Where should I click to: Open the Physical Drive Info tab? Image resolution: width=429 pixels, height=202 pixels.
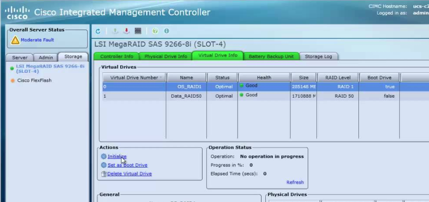coord(166,56)
